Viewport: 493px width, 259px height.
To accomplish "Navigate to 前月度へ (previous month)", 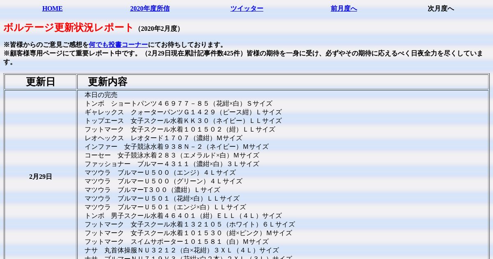I will click(344, 9).
